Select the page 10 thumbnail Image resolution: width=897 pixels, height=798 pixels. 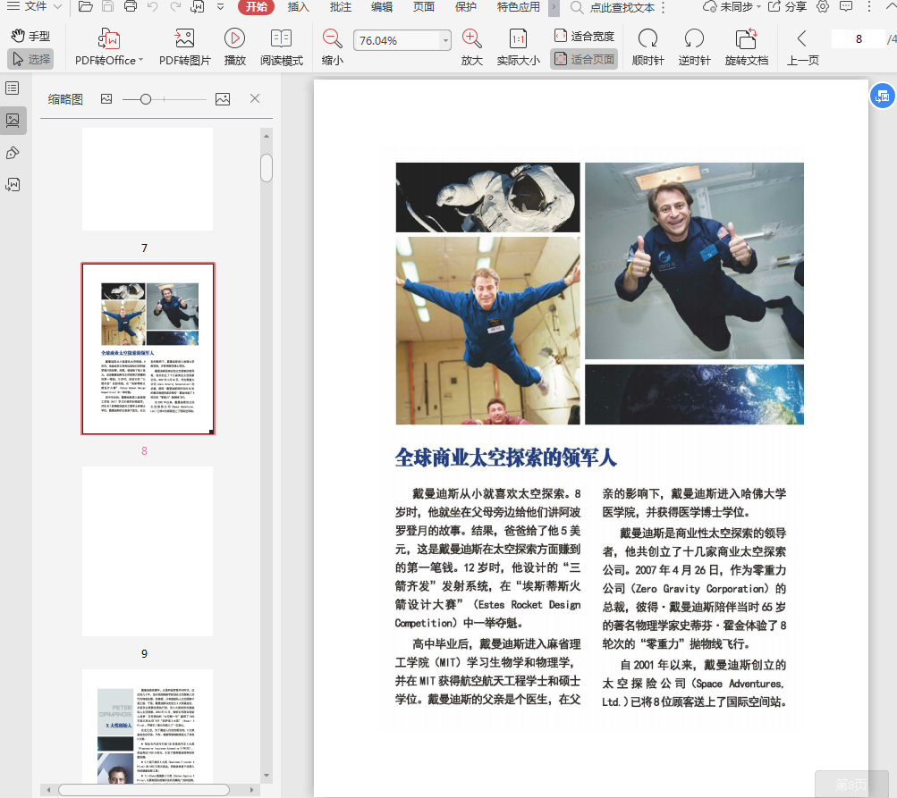[x=148, y=724]
